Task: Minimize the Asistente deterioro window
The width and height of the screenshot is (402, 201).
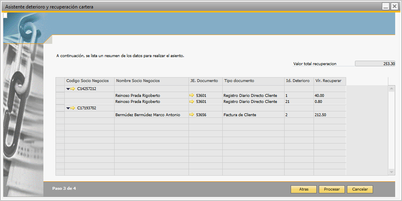Action: coord(386,6)
